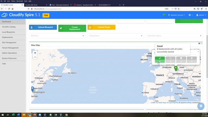208x117 pixels.
Task: Expand the Sites Map widget to fullscreen
Action: click(x=201, y=43)
